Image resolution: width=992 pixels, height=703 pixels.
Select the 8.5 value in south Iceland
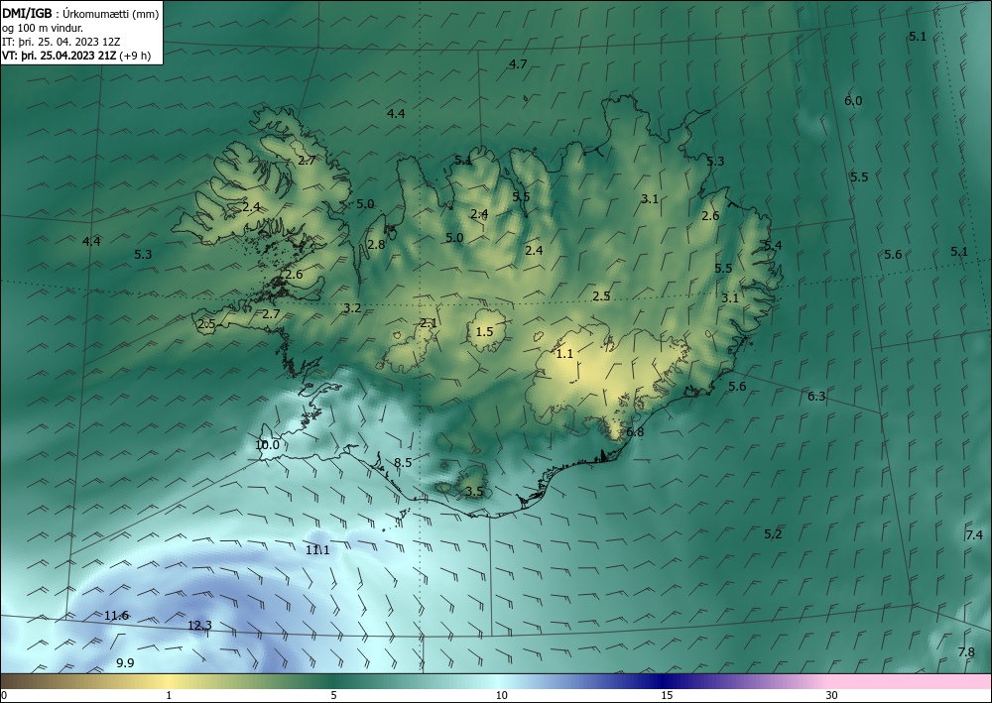[x=403, y=463]
